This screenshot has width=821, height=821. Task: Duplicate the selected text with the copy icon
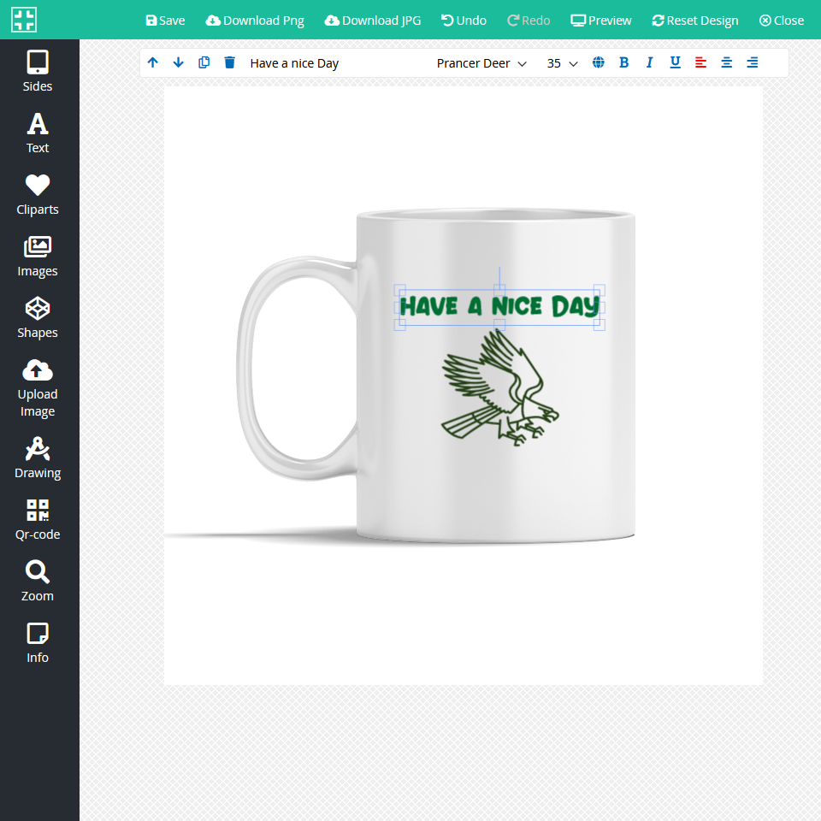coord(204,62)
